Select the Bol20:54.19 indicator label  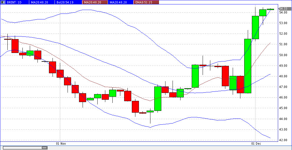tap(65, 2)
